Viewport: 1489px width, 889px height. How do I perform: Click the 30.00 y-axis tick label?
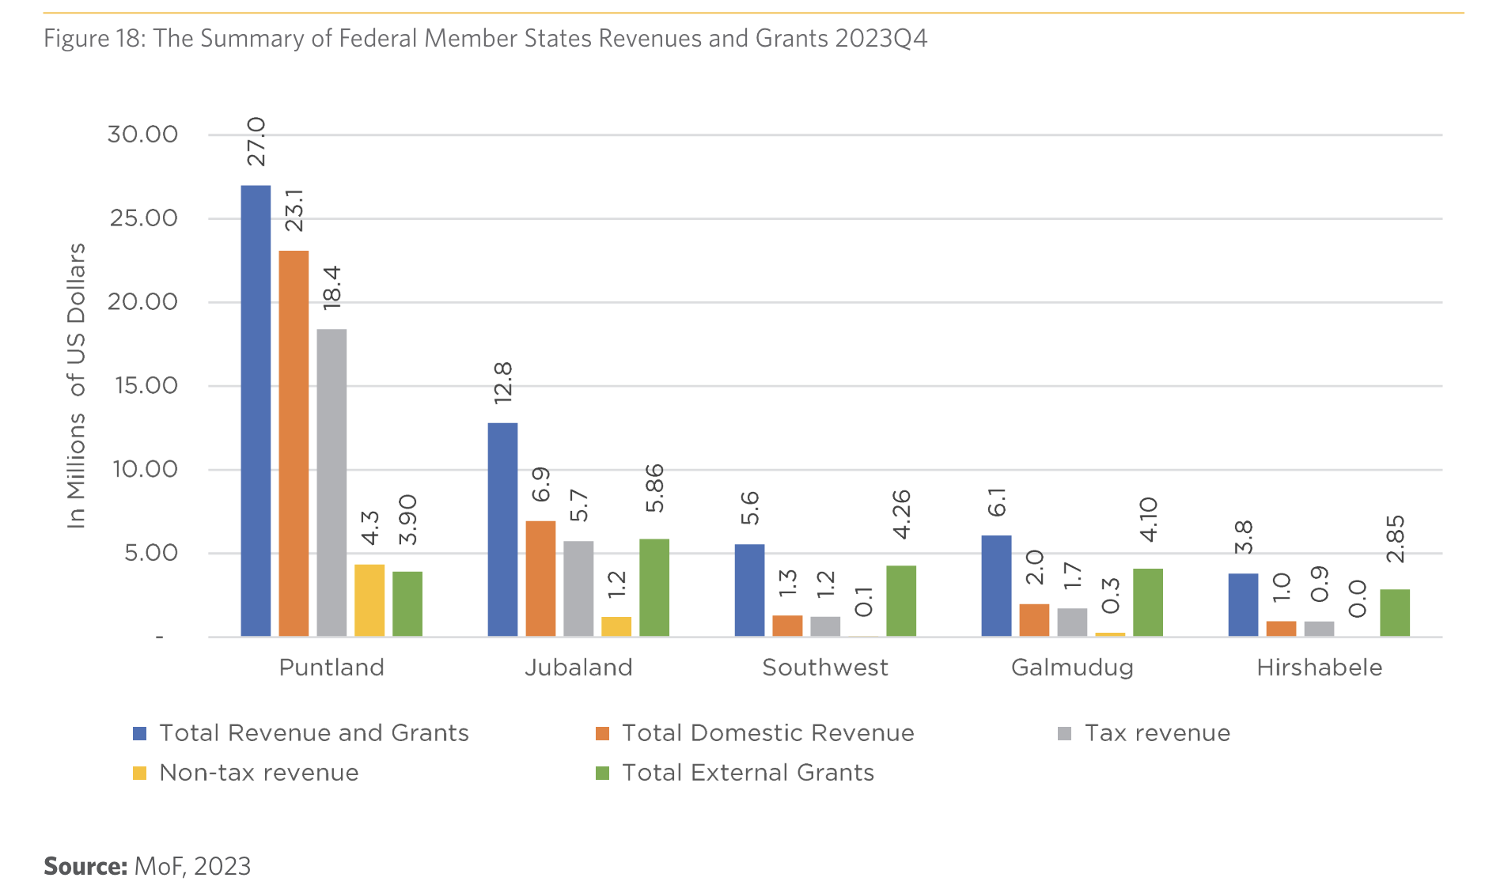pos(142,134)
